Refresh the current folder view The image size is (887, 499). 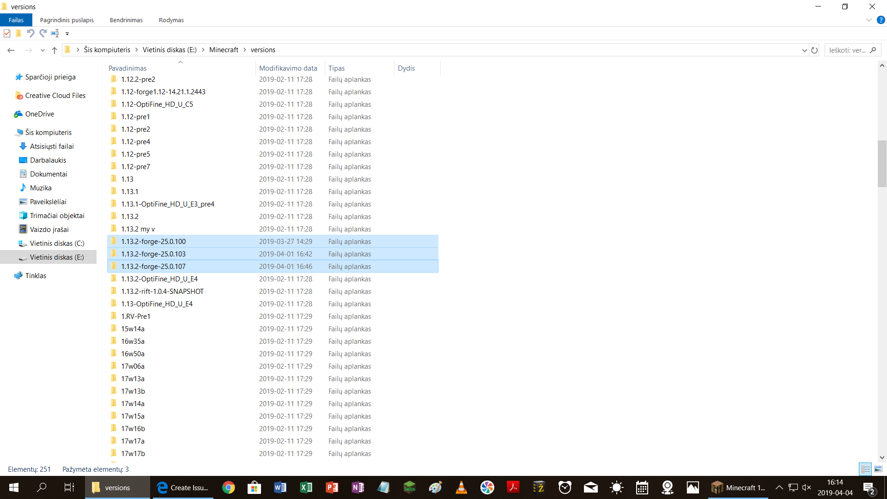pyautogui.click(x=814, y=50)
